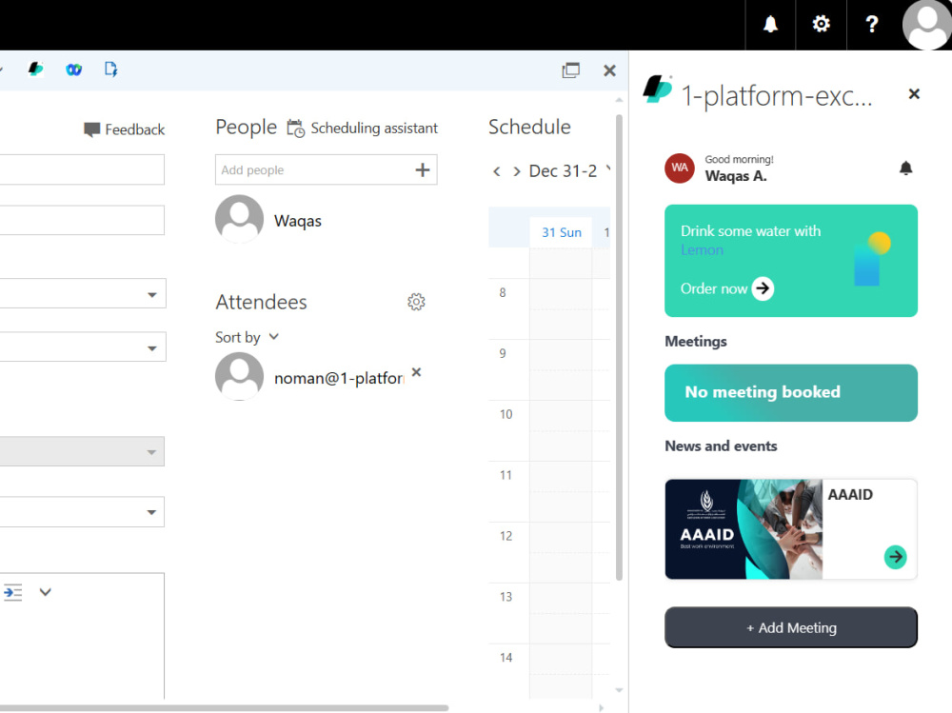
Task: Go to previous schedule day
Action: tap(497, 172)
